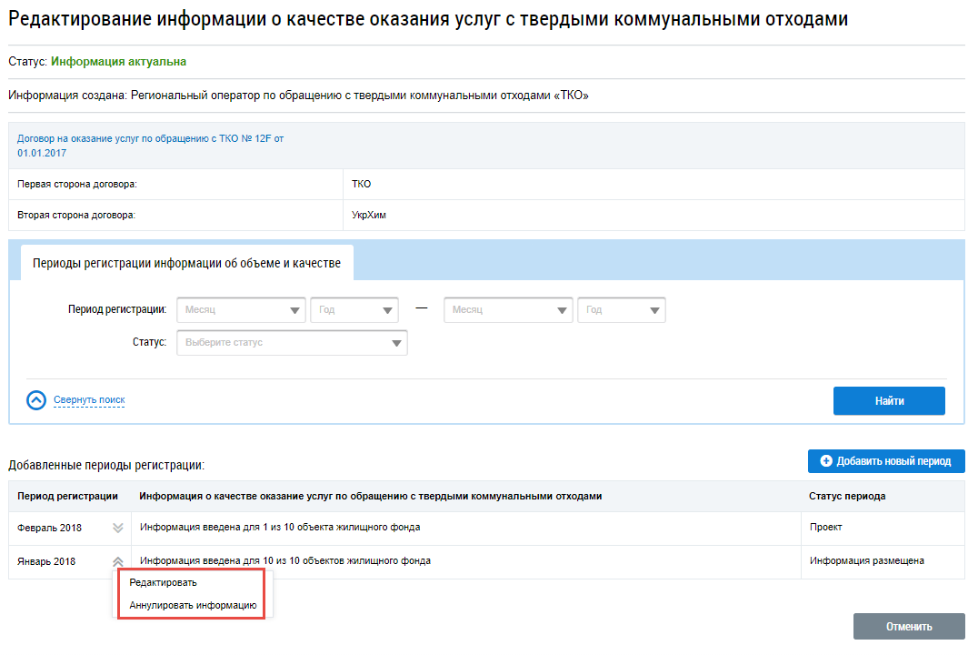Open the end year dropdown
The height and width of the screenshot is (655, 978).
tap(622, 310)
